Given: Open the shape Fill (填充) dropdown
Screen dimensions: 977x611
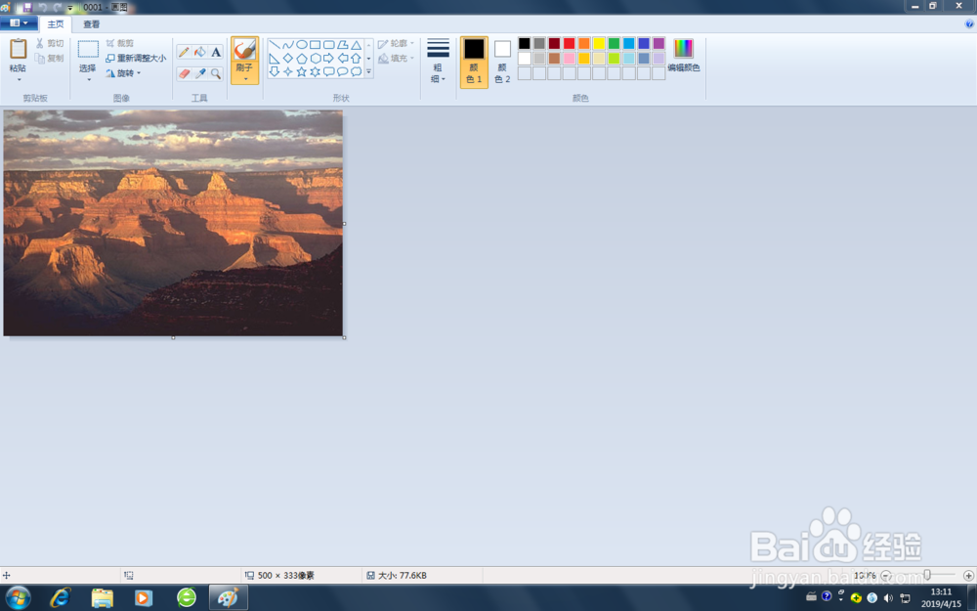Looking at the screenshot, I should tap(396, 58).
